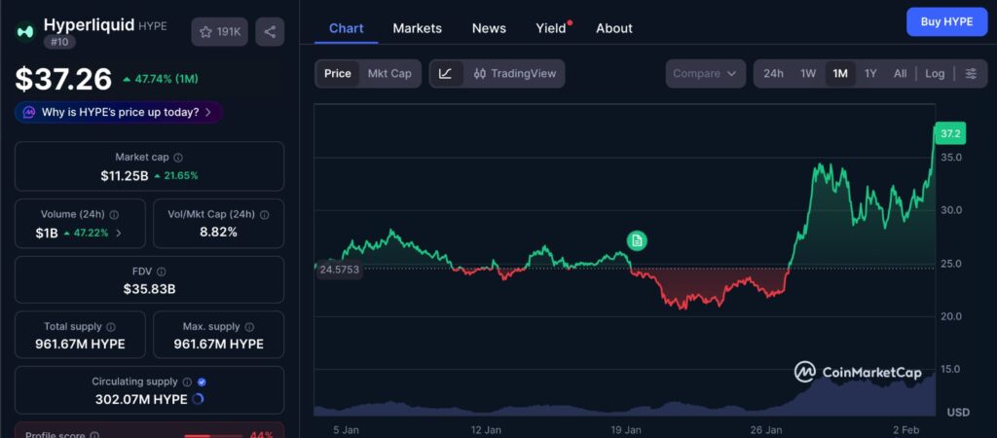This screenshot has width=997, height=438.
Task: Click info icon next to Profile score
Action: coord(94,435)
